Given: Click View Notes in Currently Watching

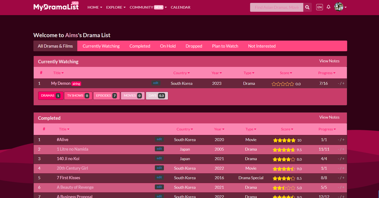Looking at the screenshot, I should click(x=329, y=61).
